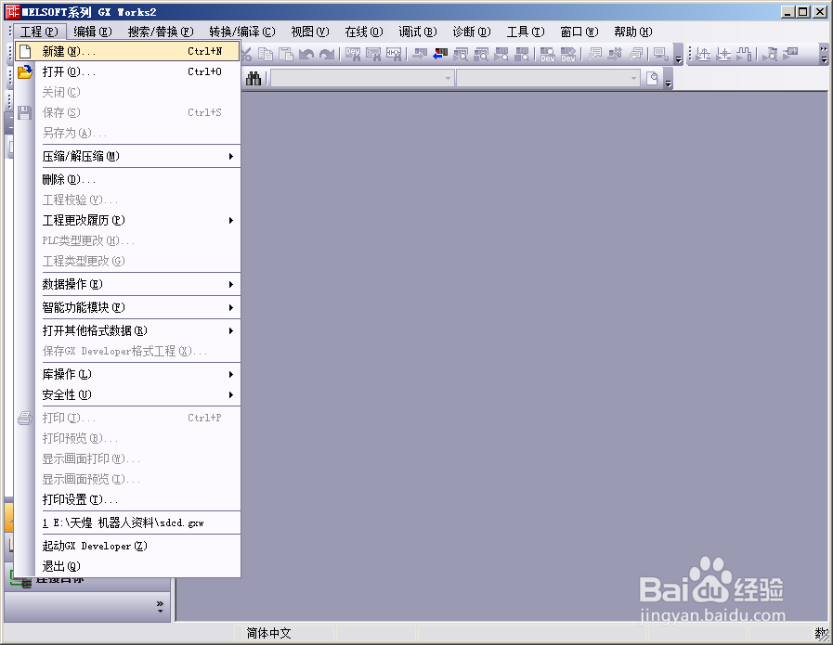Image resolution: width=833 pixels, height=645 pixels.
Task: Click the convert-and-write toolbar icon
Action: [615, 54]
